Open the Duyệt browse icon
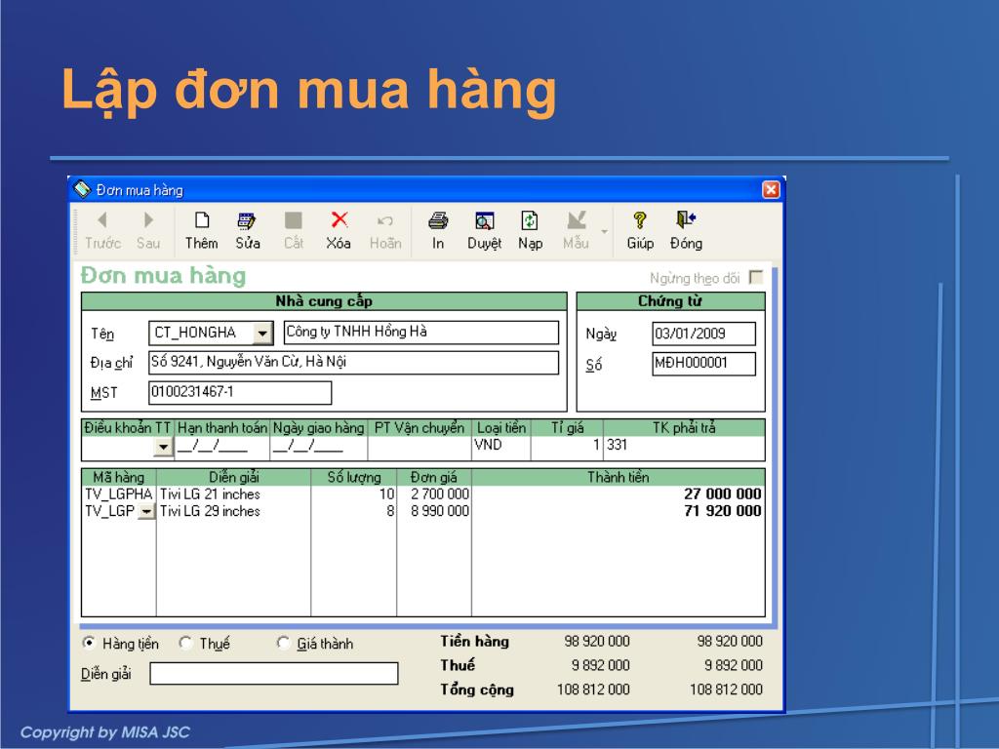 tap(484, 220)
